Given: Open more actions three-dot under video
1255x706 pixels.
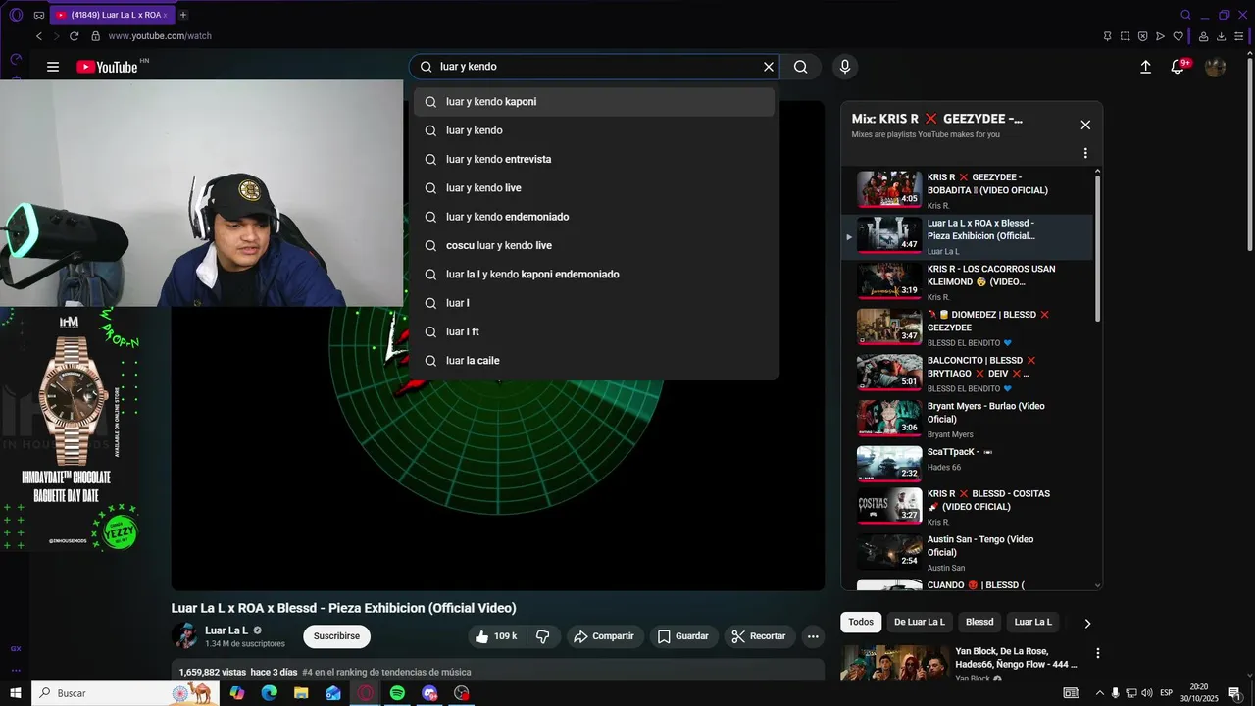Looking at the screenshot, I should point(813,636).
